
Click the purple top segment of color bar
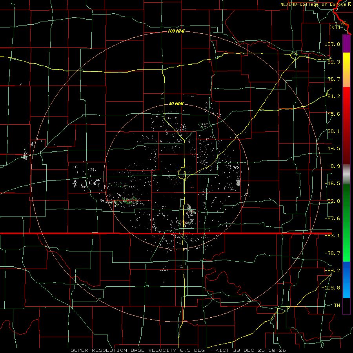(x=346, y=44)
